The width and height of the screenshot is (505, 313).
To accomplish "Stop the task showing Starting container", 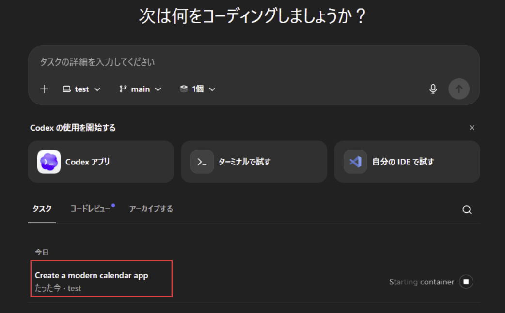I will [466, 282].
